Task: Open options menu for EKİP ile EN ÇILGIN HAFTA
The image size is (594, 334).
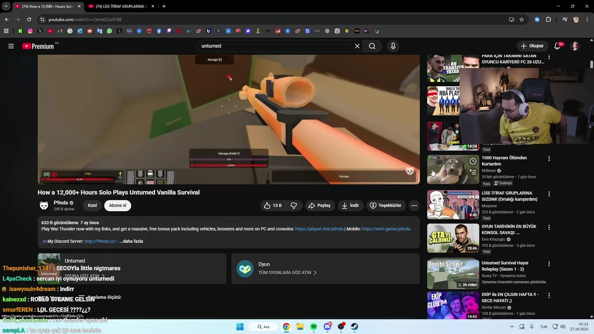Action: coord(549,295)
